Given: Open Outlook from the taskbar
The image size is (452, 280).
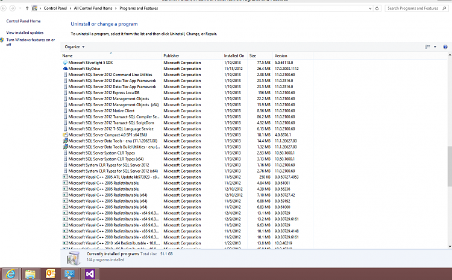Looking at the screenshot, I should coord(51,273).
